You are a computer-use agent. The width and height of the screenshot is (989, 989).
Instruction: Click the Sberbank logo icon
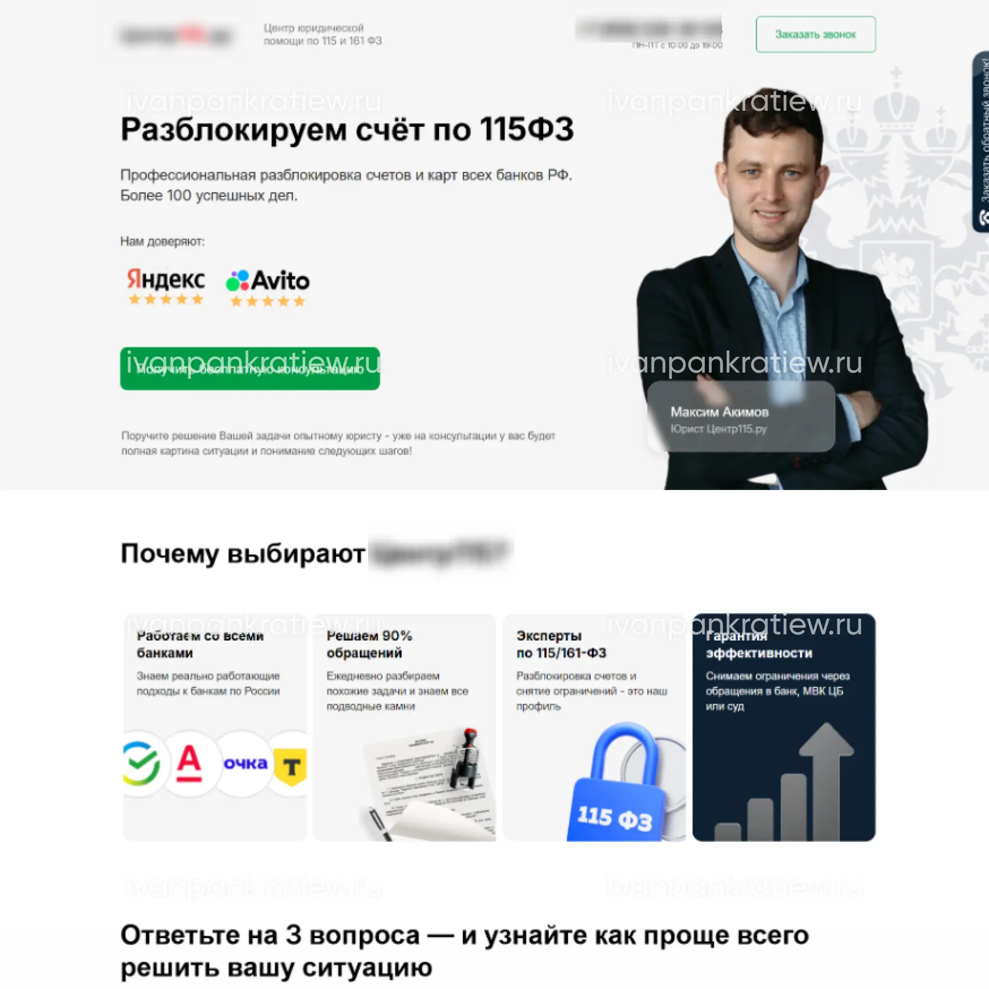(142, 763)
